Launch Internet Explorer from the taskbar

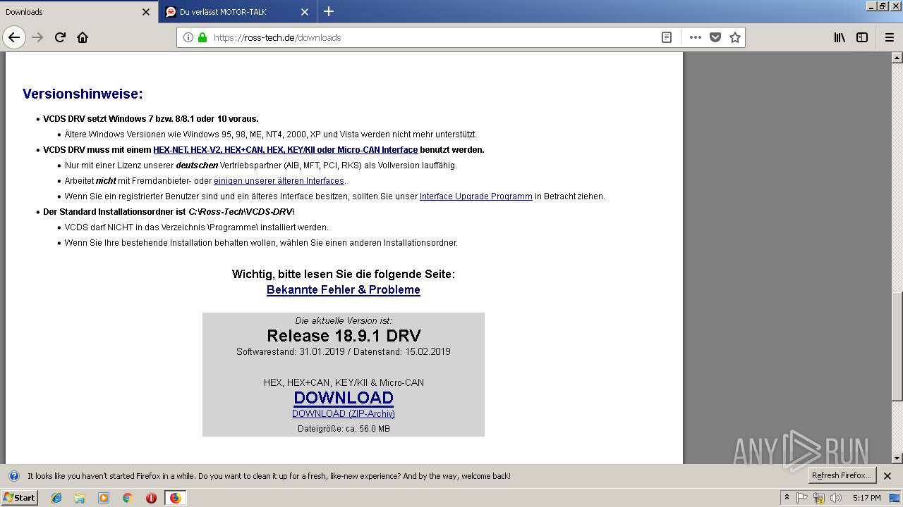[x=56, y=498]
